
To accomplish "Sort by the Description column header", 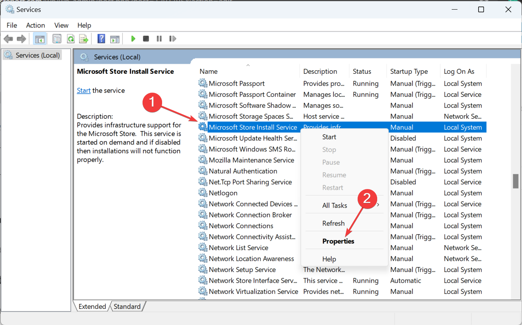I will [325, 71].
